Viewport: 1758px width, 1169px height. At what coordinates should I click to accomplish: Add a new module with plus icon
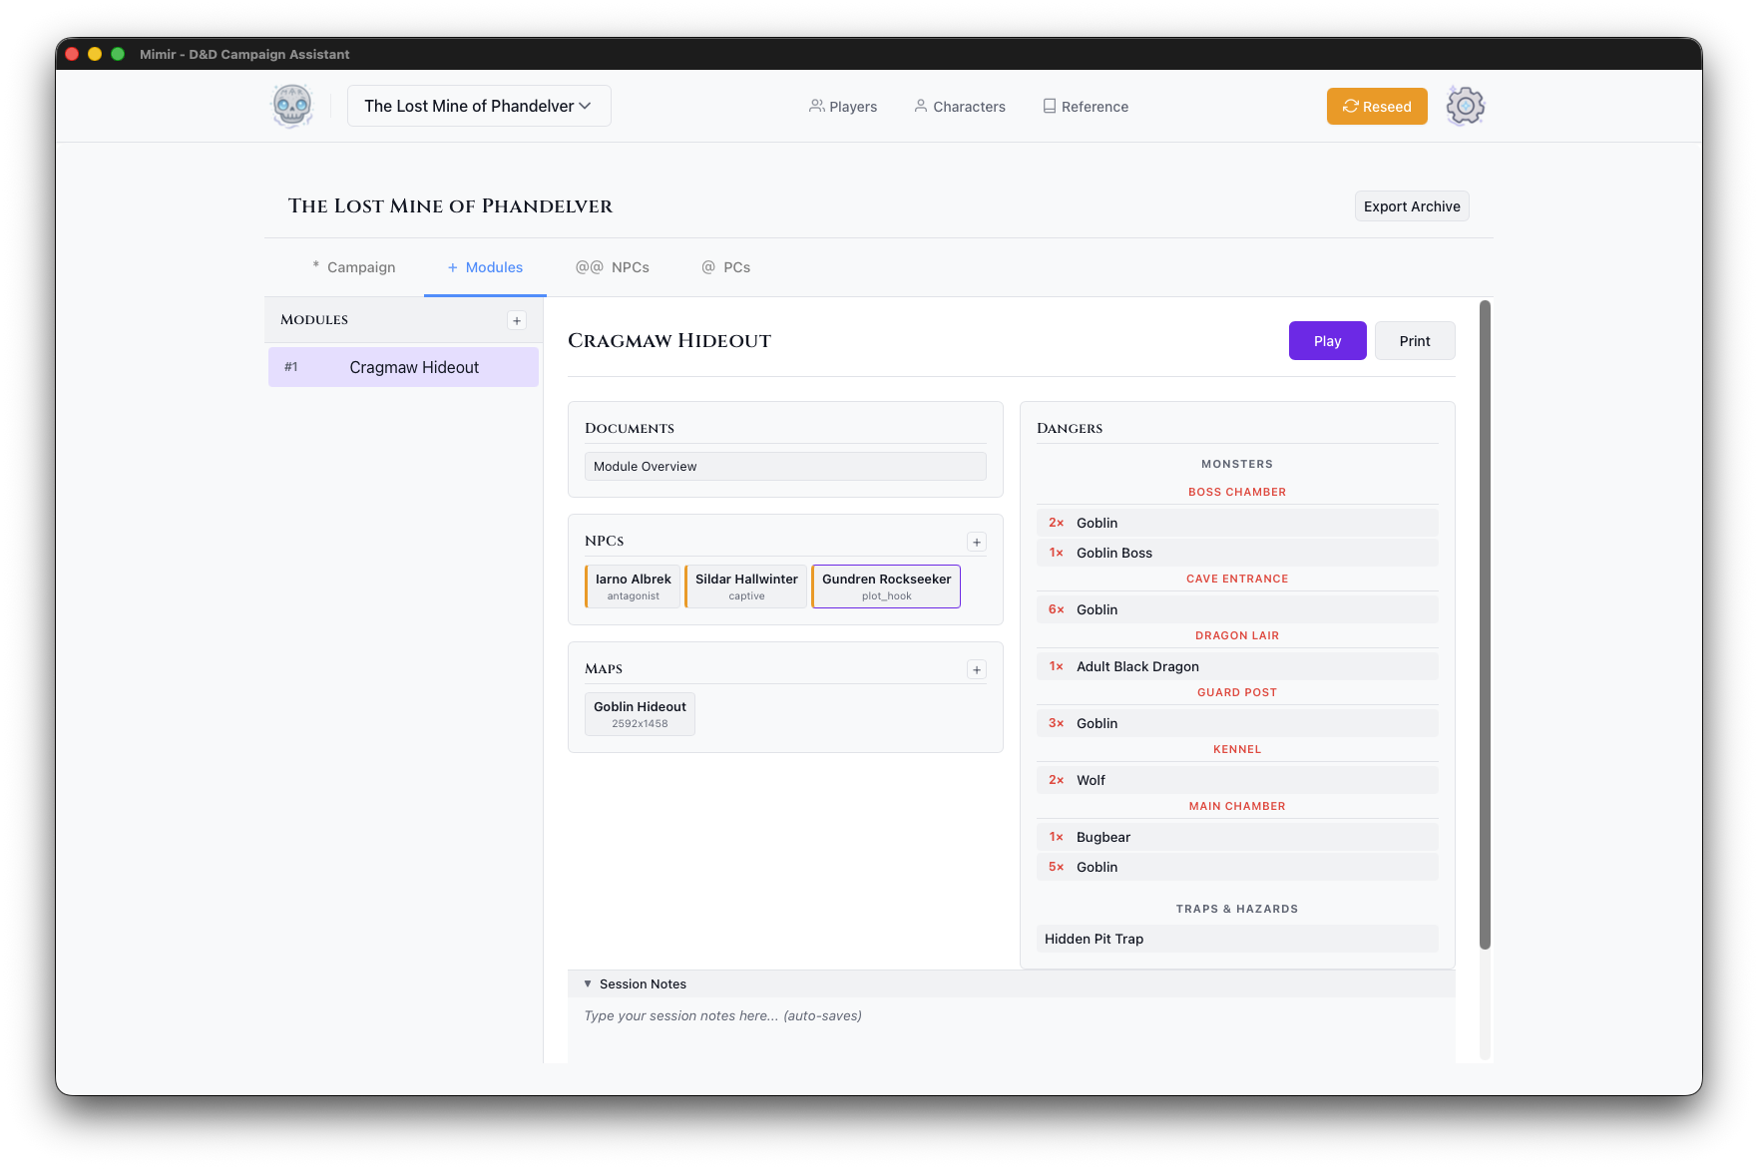click(517, 320)
